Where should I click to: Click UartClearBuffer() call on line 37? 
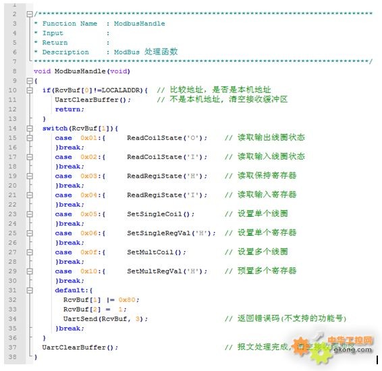click(80, 347)
